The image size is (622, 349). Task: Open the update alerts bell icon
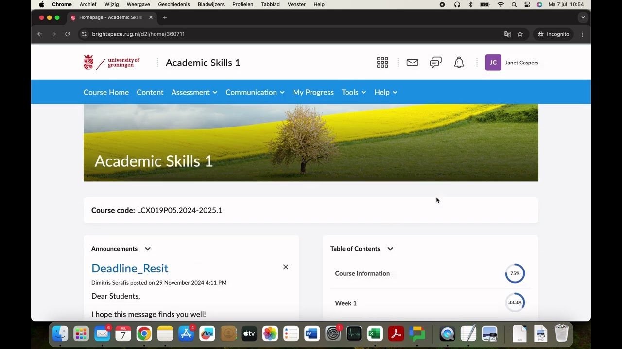tap(459, 63)
